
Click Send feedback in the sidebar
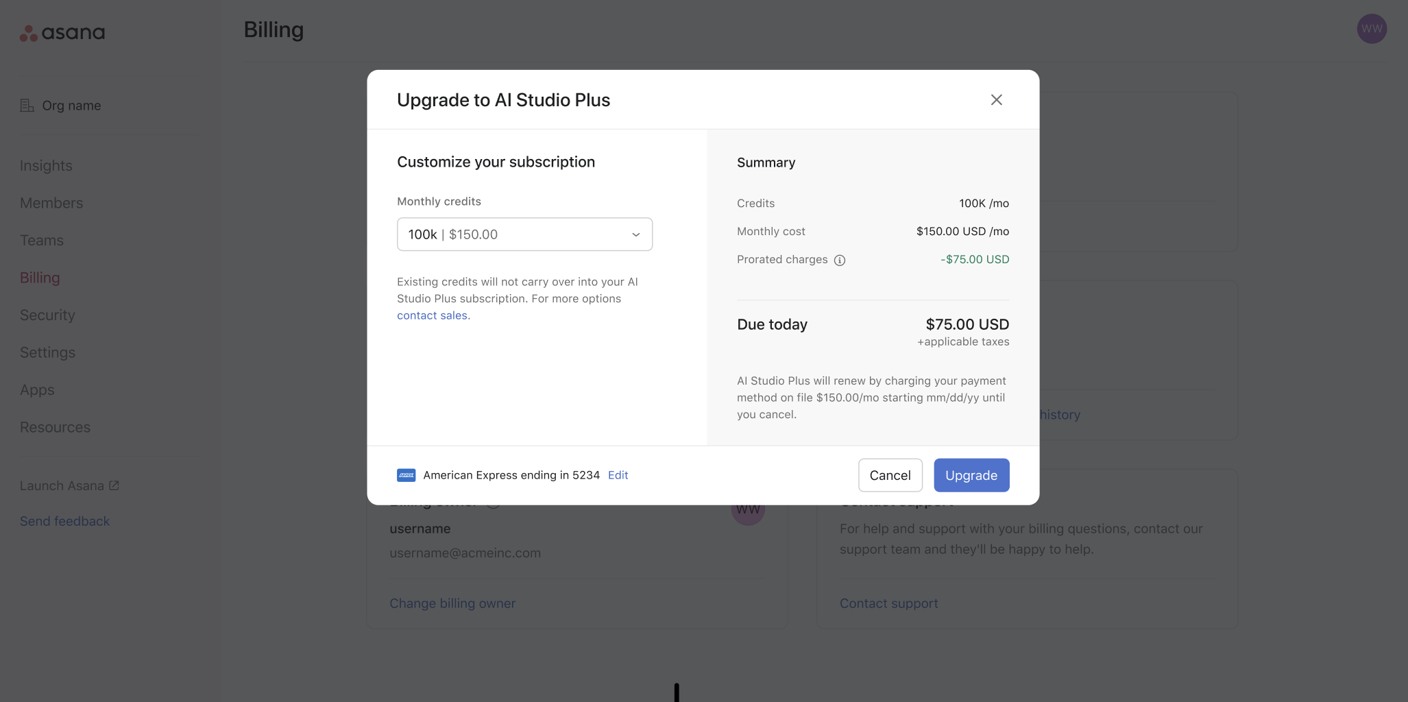tap(64, 520)
